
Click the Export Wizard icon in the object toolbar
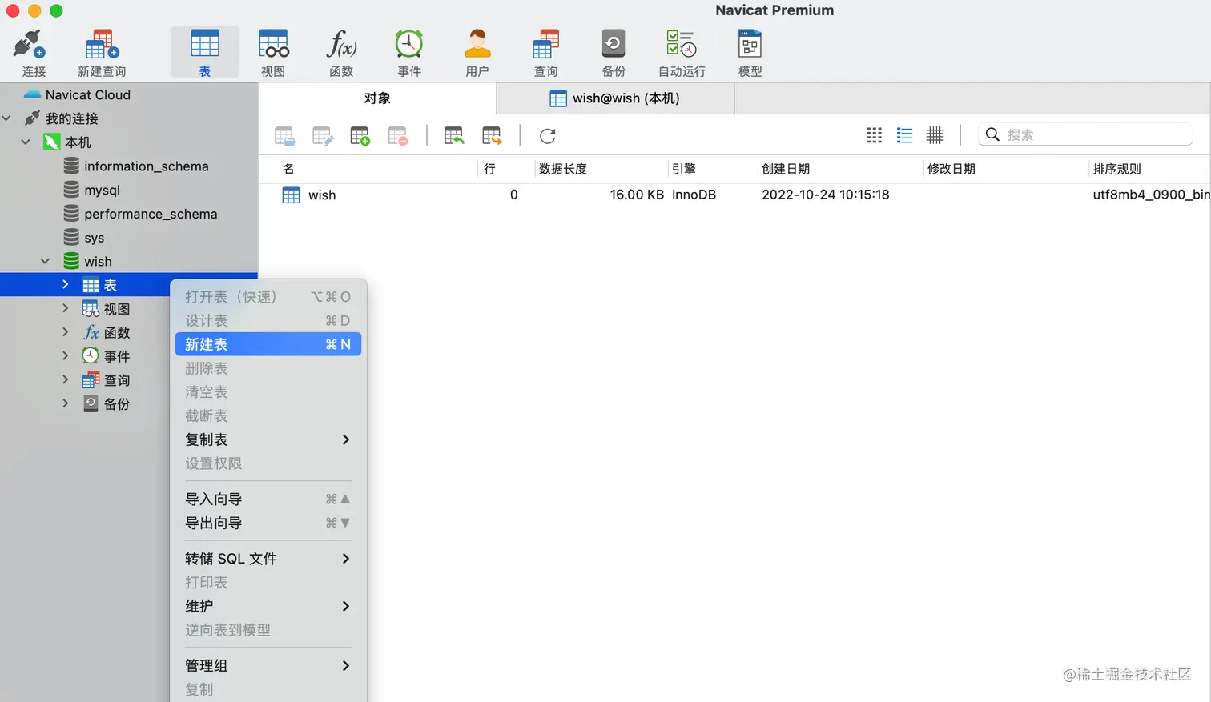tap(492, 136)
